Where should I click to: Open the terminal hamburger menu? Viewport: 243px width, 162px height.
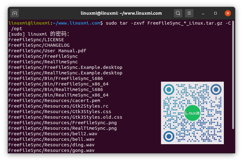(x=189, y=13)
